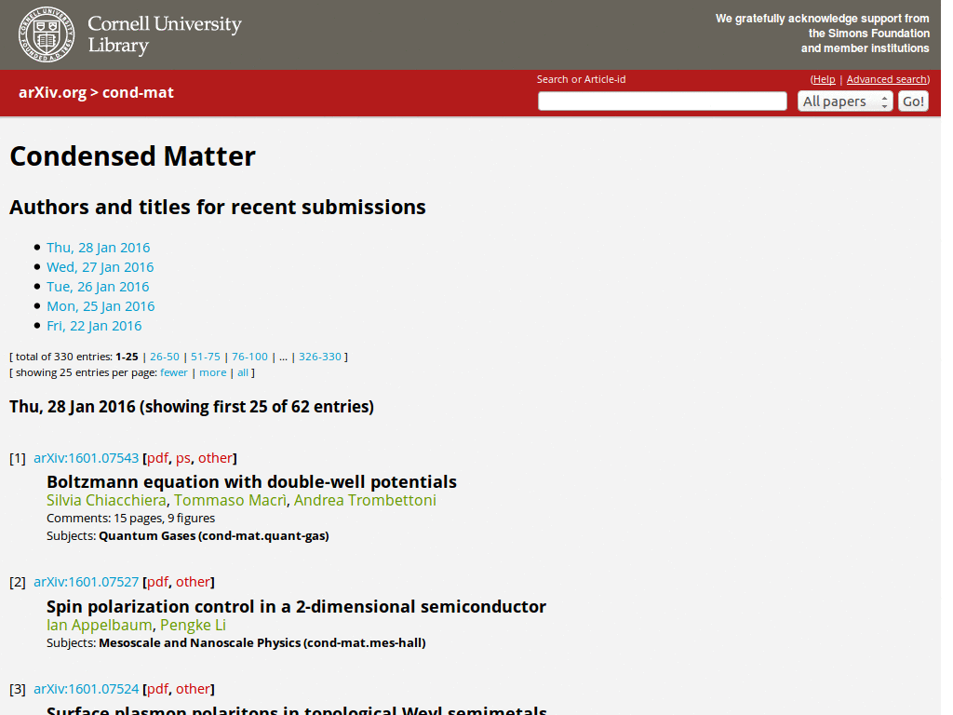The width and height of the screenshot is (953, 715).
Task: Click inside the Search or Article-id field
Action: click(662, 101)
